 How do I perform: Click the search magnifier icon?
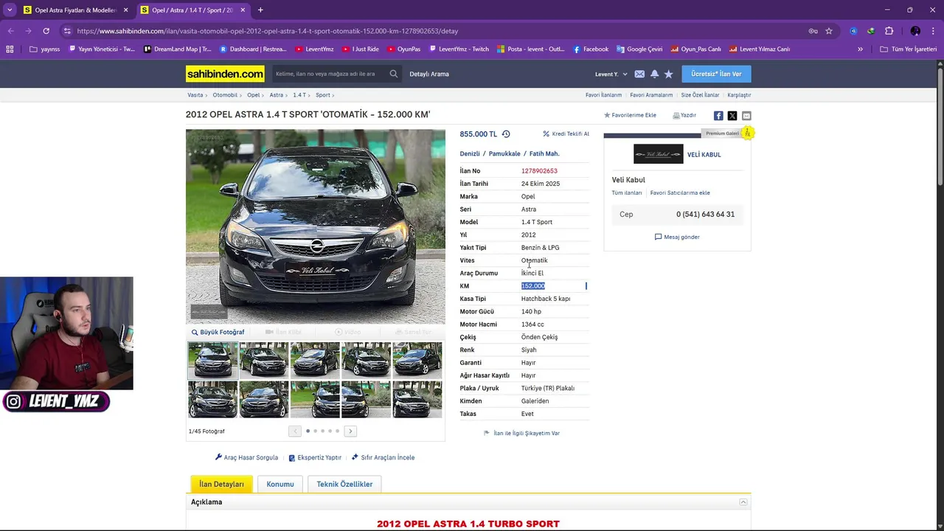pyautogui.click(x=394, y=74)
